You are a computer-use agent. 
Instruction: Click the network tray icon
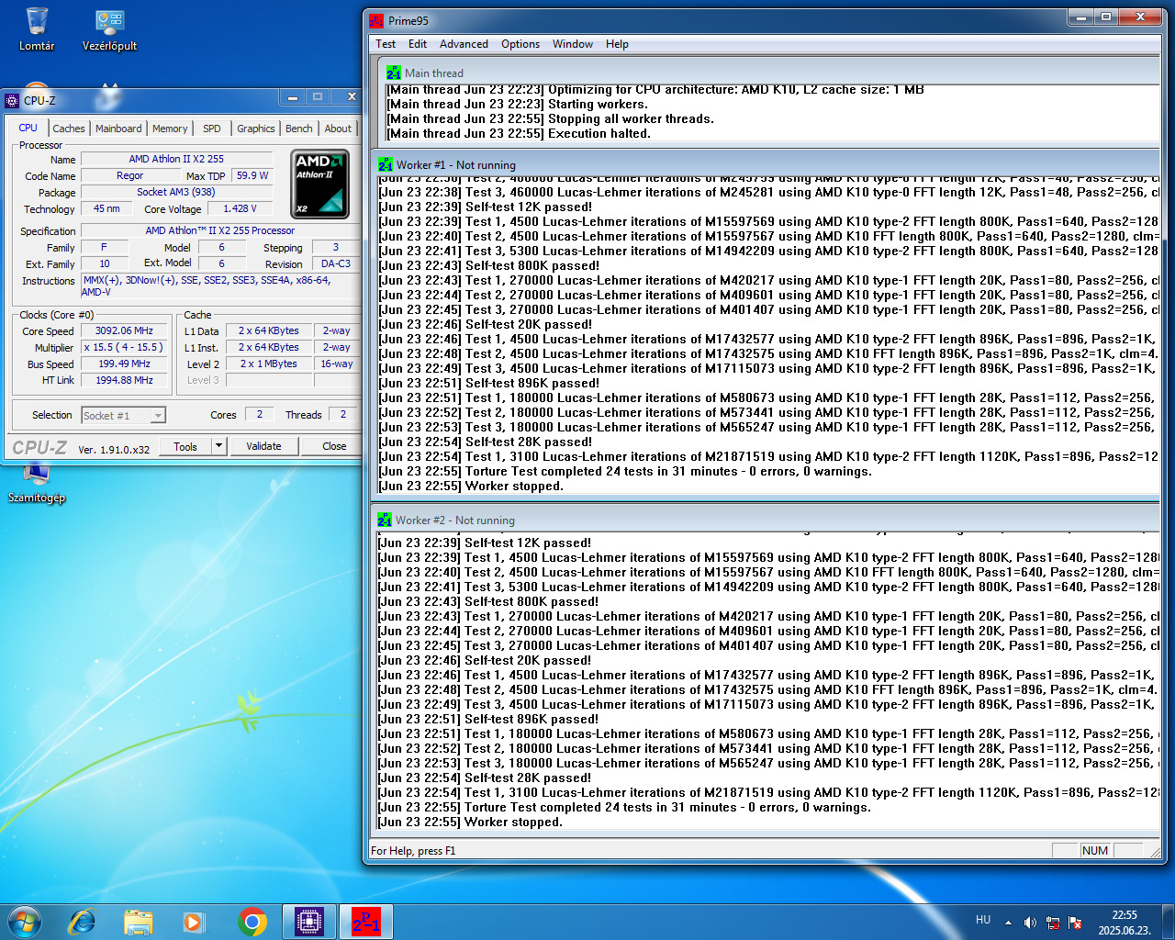point(1053,923)
